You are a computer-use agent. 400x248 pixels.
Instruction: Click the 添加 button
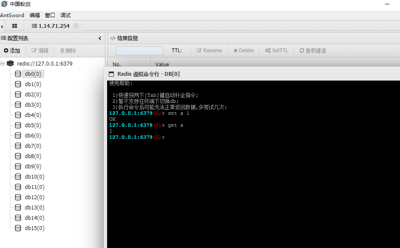(x=12, y=51)
